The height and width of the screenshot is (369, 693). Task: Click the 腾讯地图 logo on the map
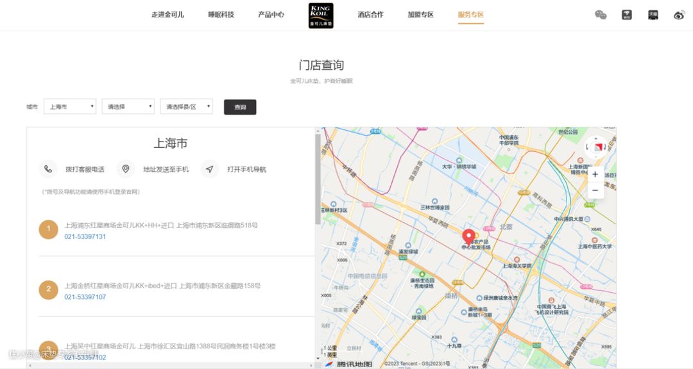click(x=348, y=364)
